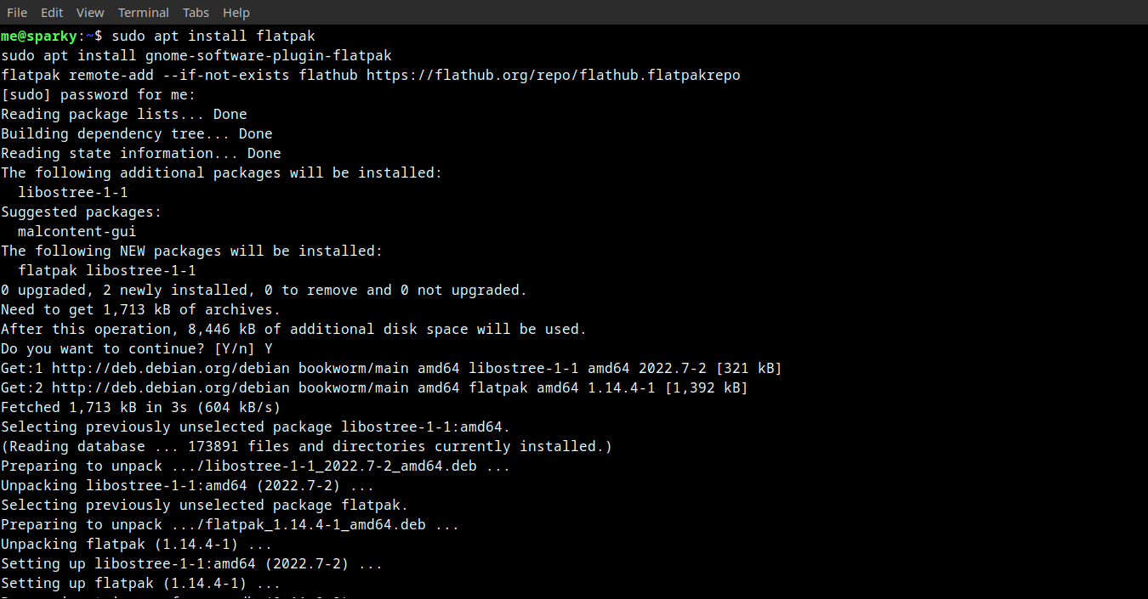
Task: Click the libostree-1-1 package name
Action: point(73,192)
